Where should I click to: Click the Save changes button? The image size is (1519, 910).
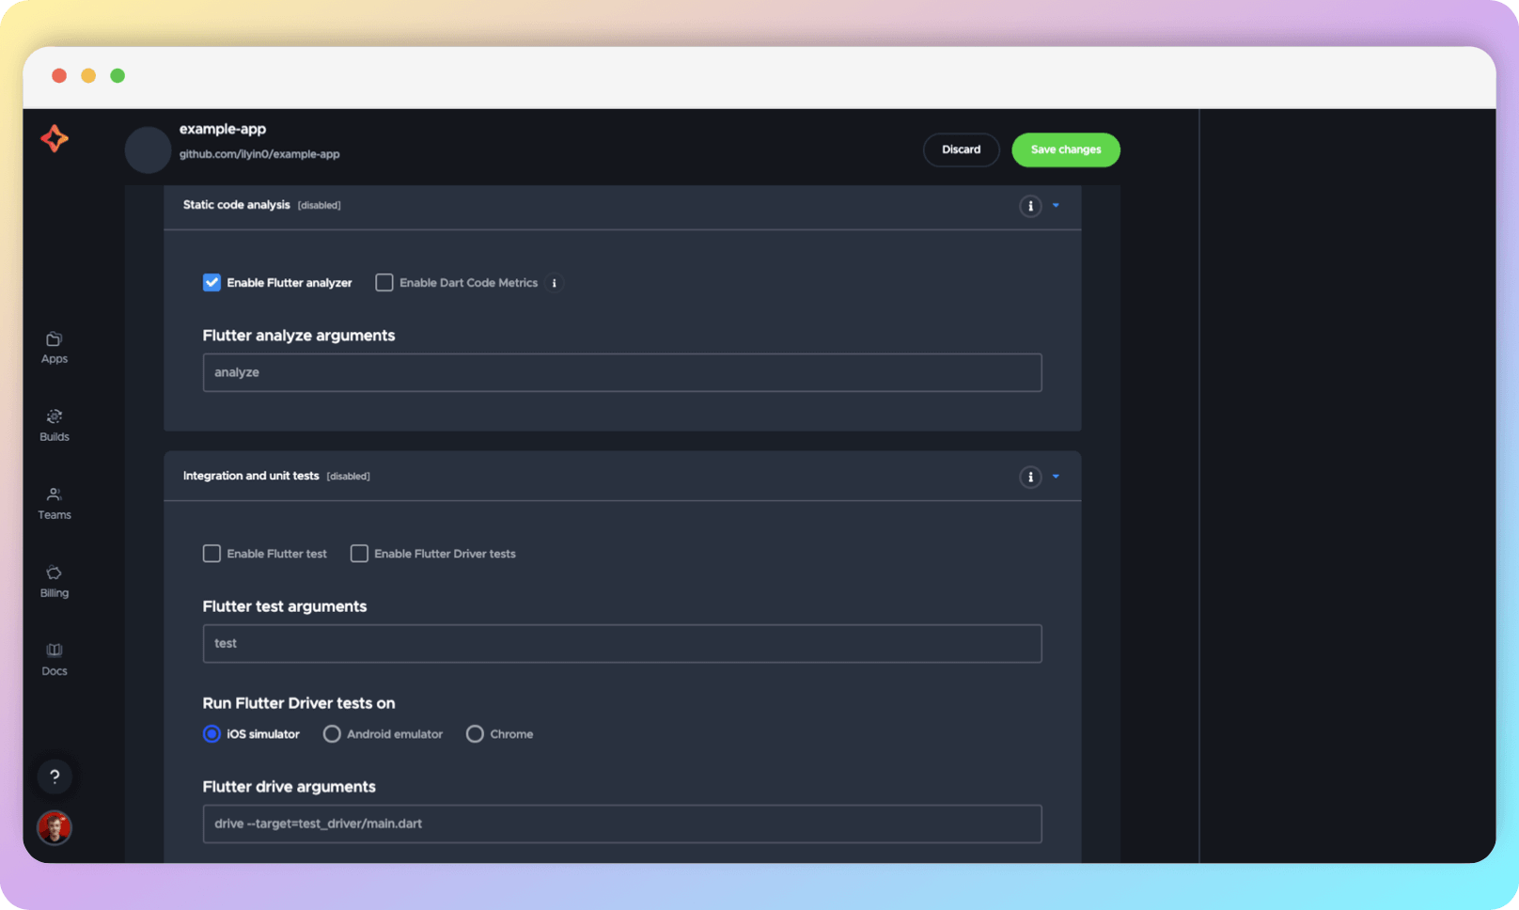click(1065, 149)
